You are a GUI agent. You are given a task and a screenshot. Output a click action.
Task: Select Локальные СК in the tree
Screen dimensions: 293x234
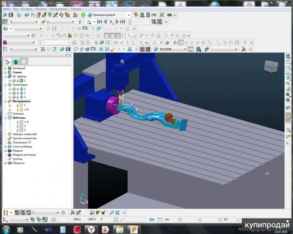click(x=22, y=142)
